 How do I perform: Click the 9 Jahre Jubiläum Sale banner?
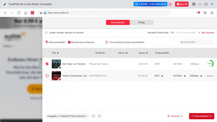click(150, 4)
